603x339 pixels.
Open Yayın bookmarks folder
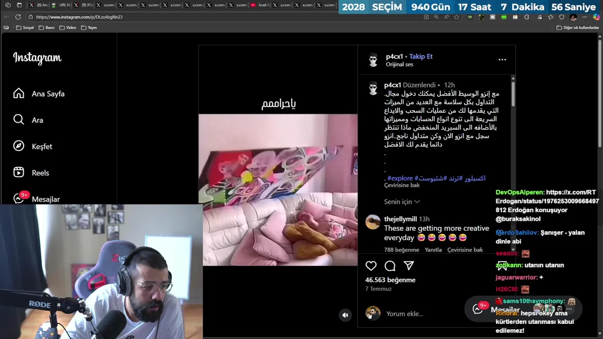[x=89, y=28]
